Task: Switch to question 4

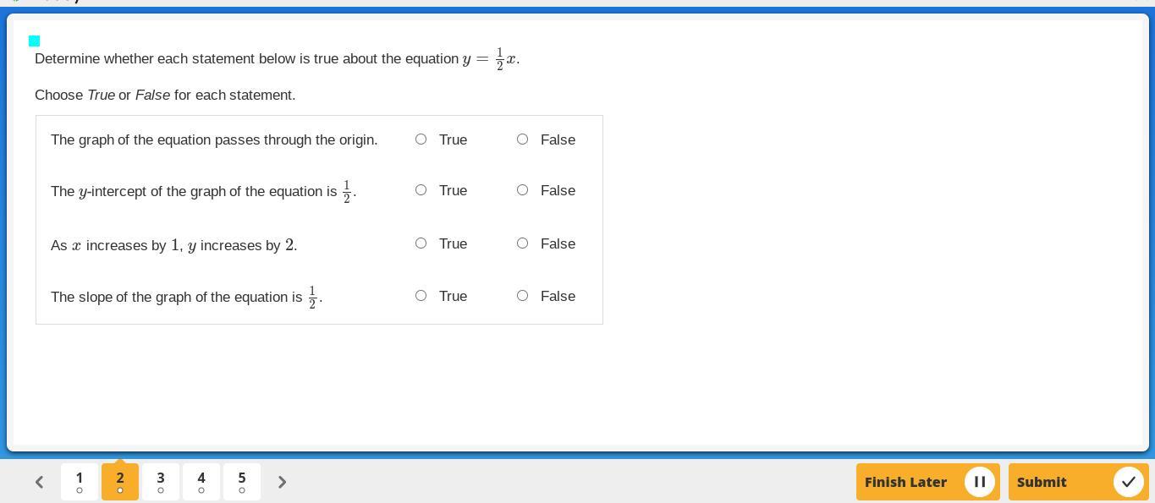Action: (x=201, y=481)
